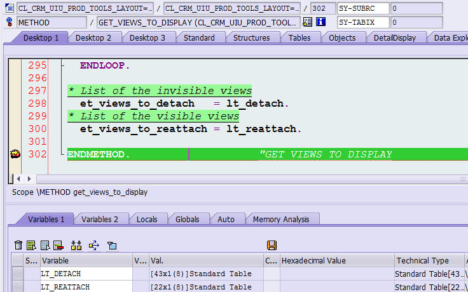Open the Locals tab
This screenshot has width=468, height=292.
(x=147, y=219)
